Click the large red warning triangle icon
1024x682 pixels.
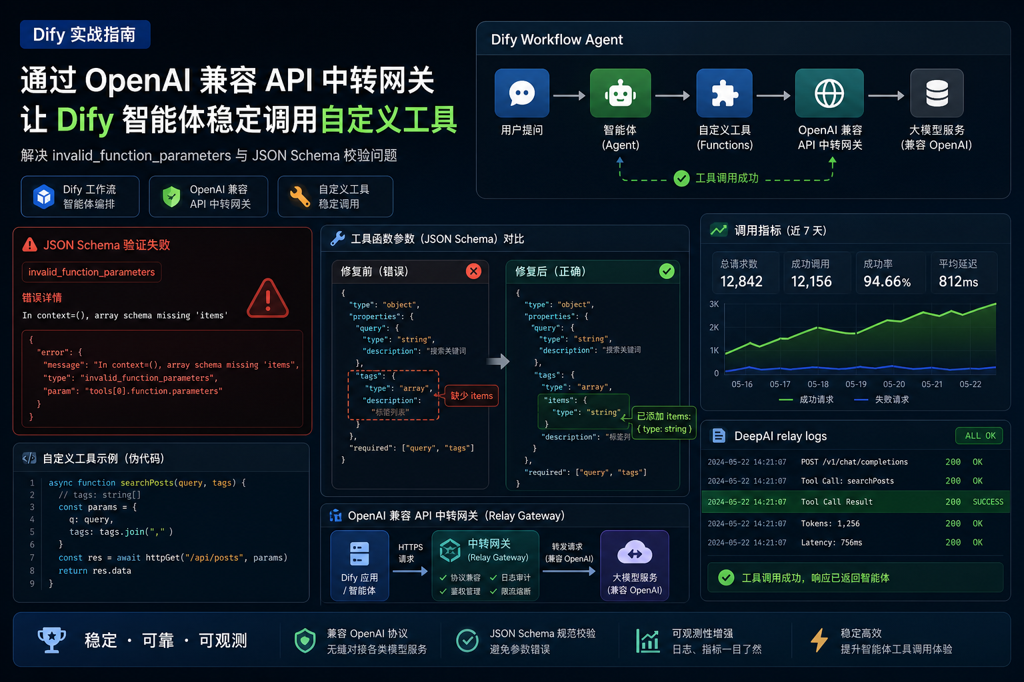click(268, 299)
